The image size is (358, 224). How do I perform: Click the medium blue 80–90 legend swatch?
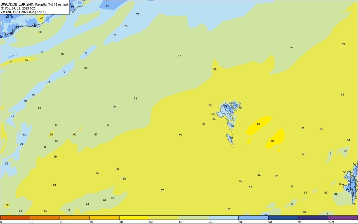click(253, 218)
